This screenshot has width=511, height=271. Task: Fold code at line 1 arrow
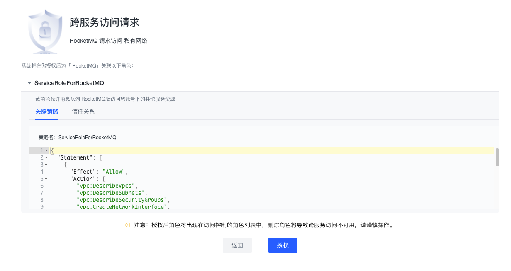coord(46,150)
